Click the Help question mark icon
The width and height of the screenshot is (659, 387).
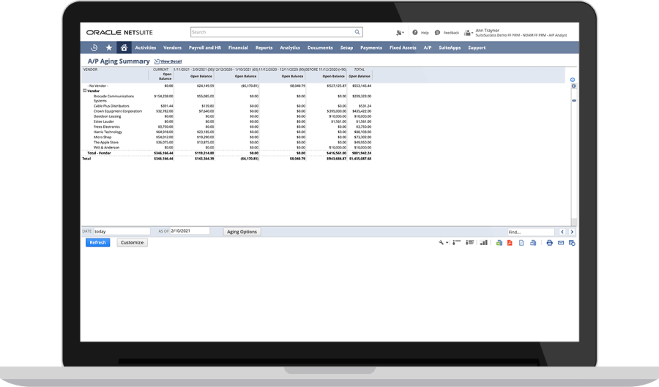pos(415,32)
